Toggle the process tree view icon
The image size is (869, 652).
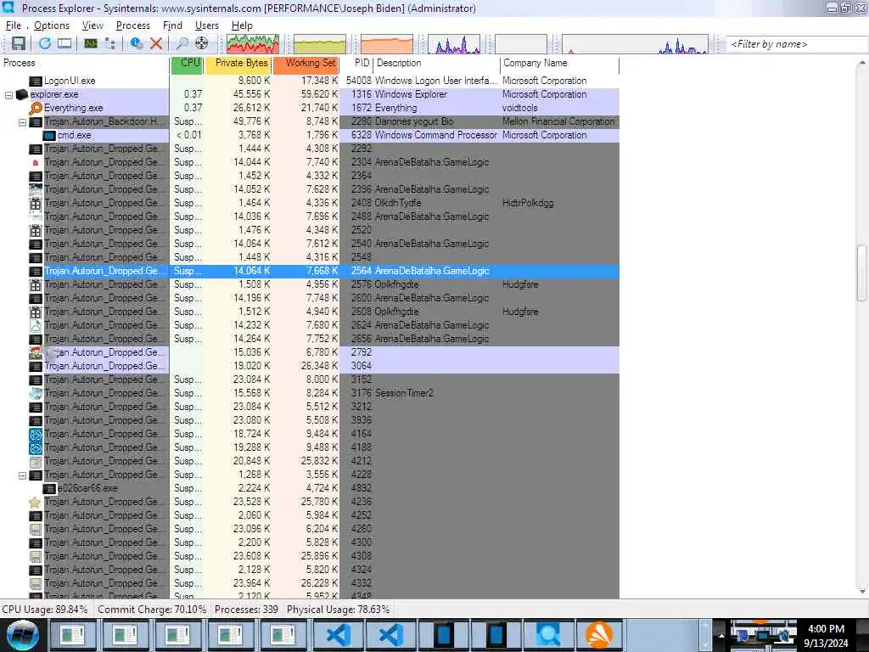coord(109,43)
